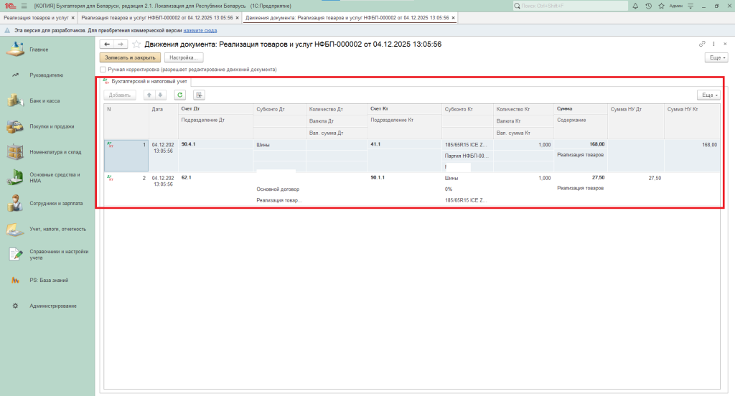Click the icon button right of refresh

200,95
